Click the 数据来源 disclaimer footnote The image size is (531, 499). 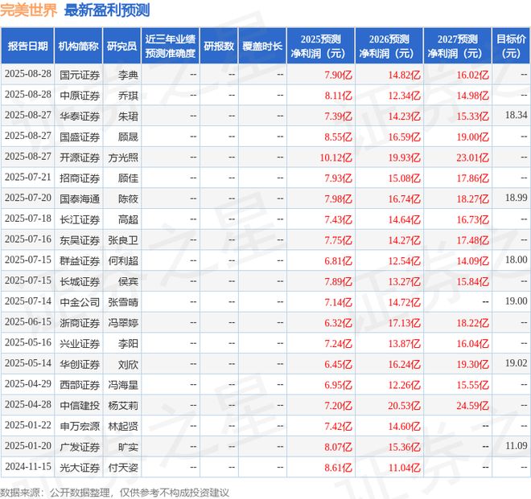point(114,493)
